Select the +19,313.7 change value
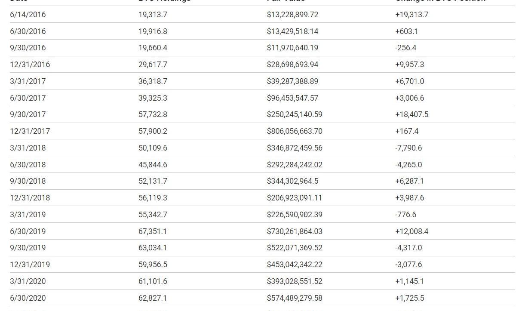Screen dimensions: 522x311 [411, 15]
